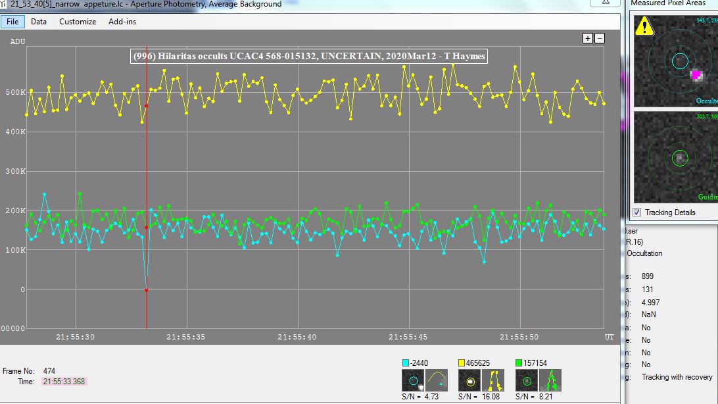Click the green color swatch beside 157154

point(518,363)
